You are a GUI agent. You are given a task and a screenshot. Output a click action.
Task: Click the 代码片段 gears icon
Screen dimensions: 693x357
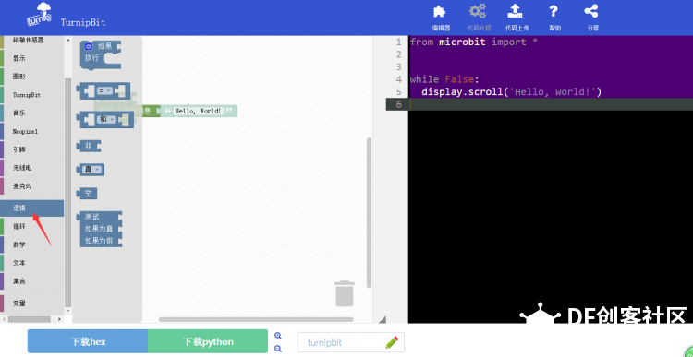[478, 11]
